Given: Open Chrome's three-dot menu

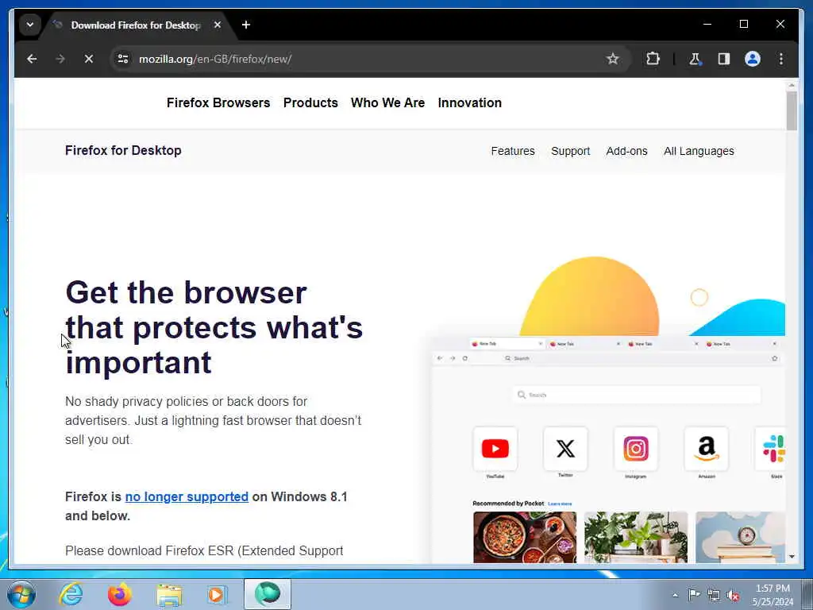Looking at the screenshot, I should coord(781,59).
